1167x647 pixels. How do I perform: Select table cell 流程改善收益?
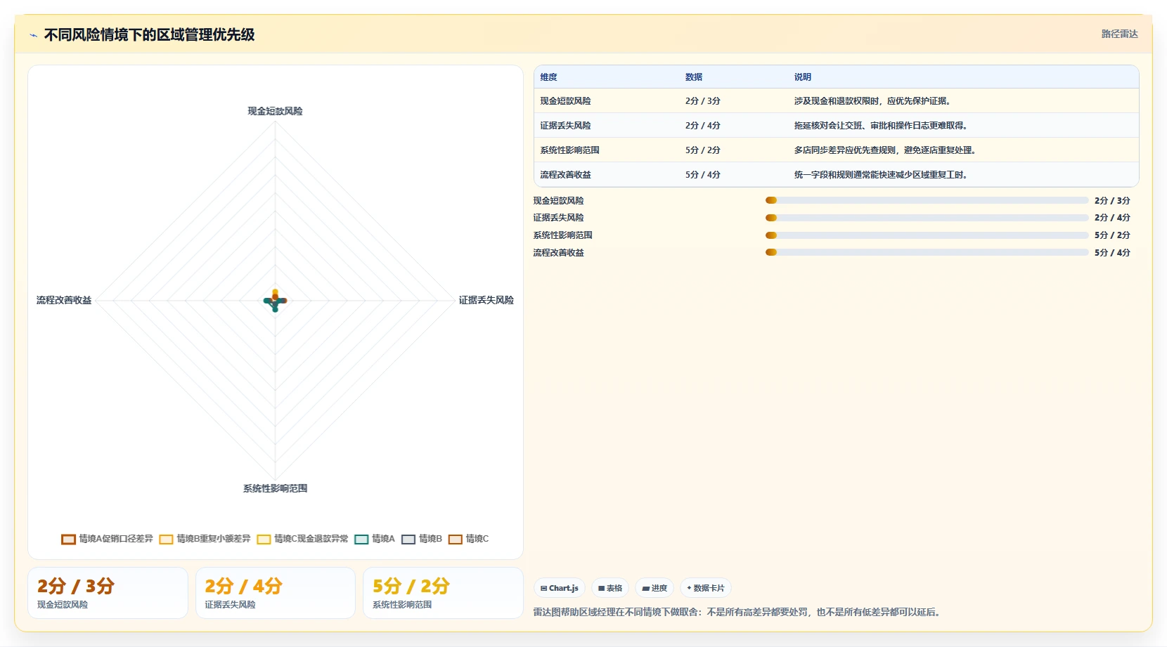pyautogui.click(x=565, y=175)
